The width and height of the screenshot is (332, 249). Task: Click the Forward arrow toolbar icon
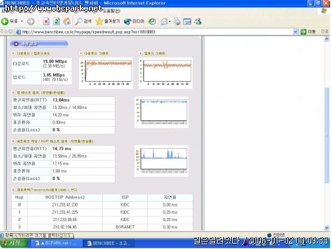31,21
